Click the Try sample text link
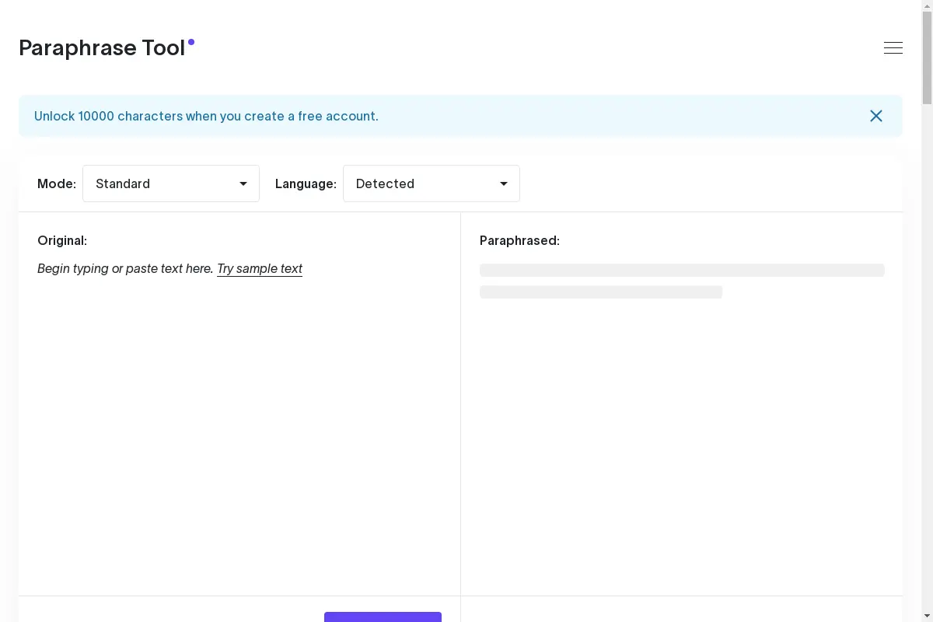Image resolution: width=933 pixels, height=622 pixels. (259, 268)
